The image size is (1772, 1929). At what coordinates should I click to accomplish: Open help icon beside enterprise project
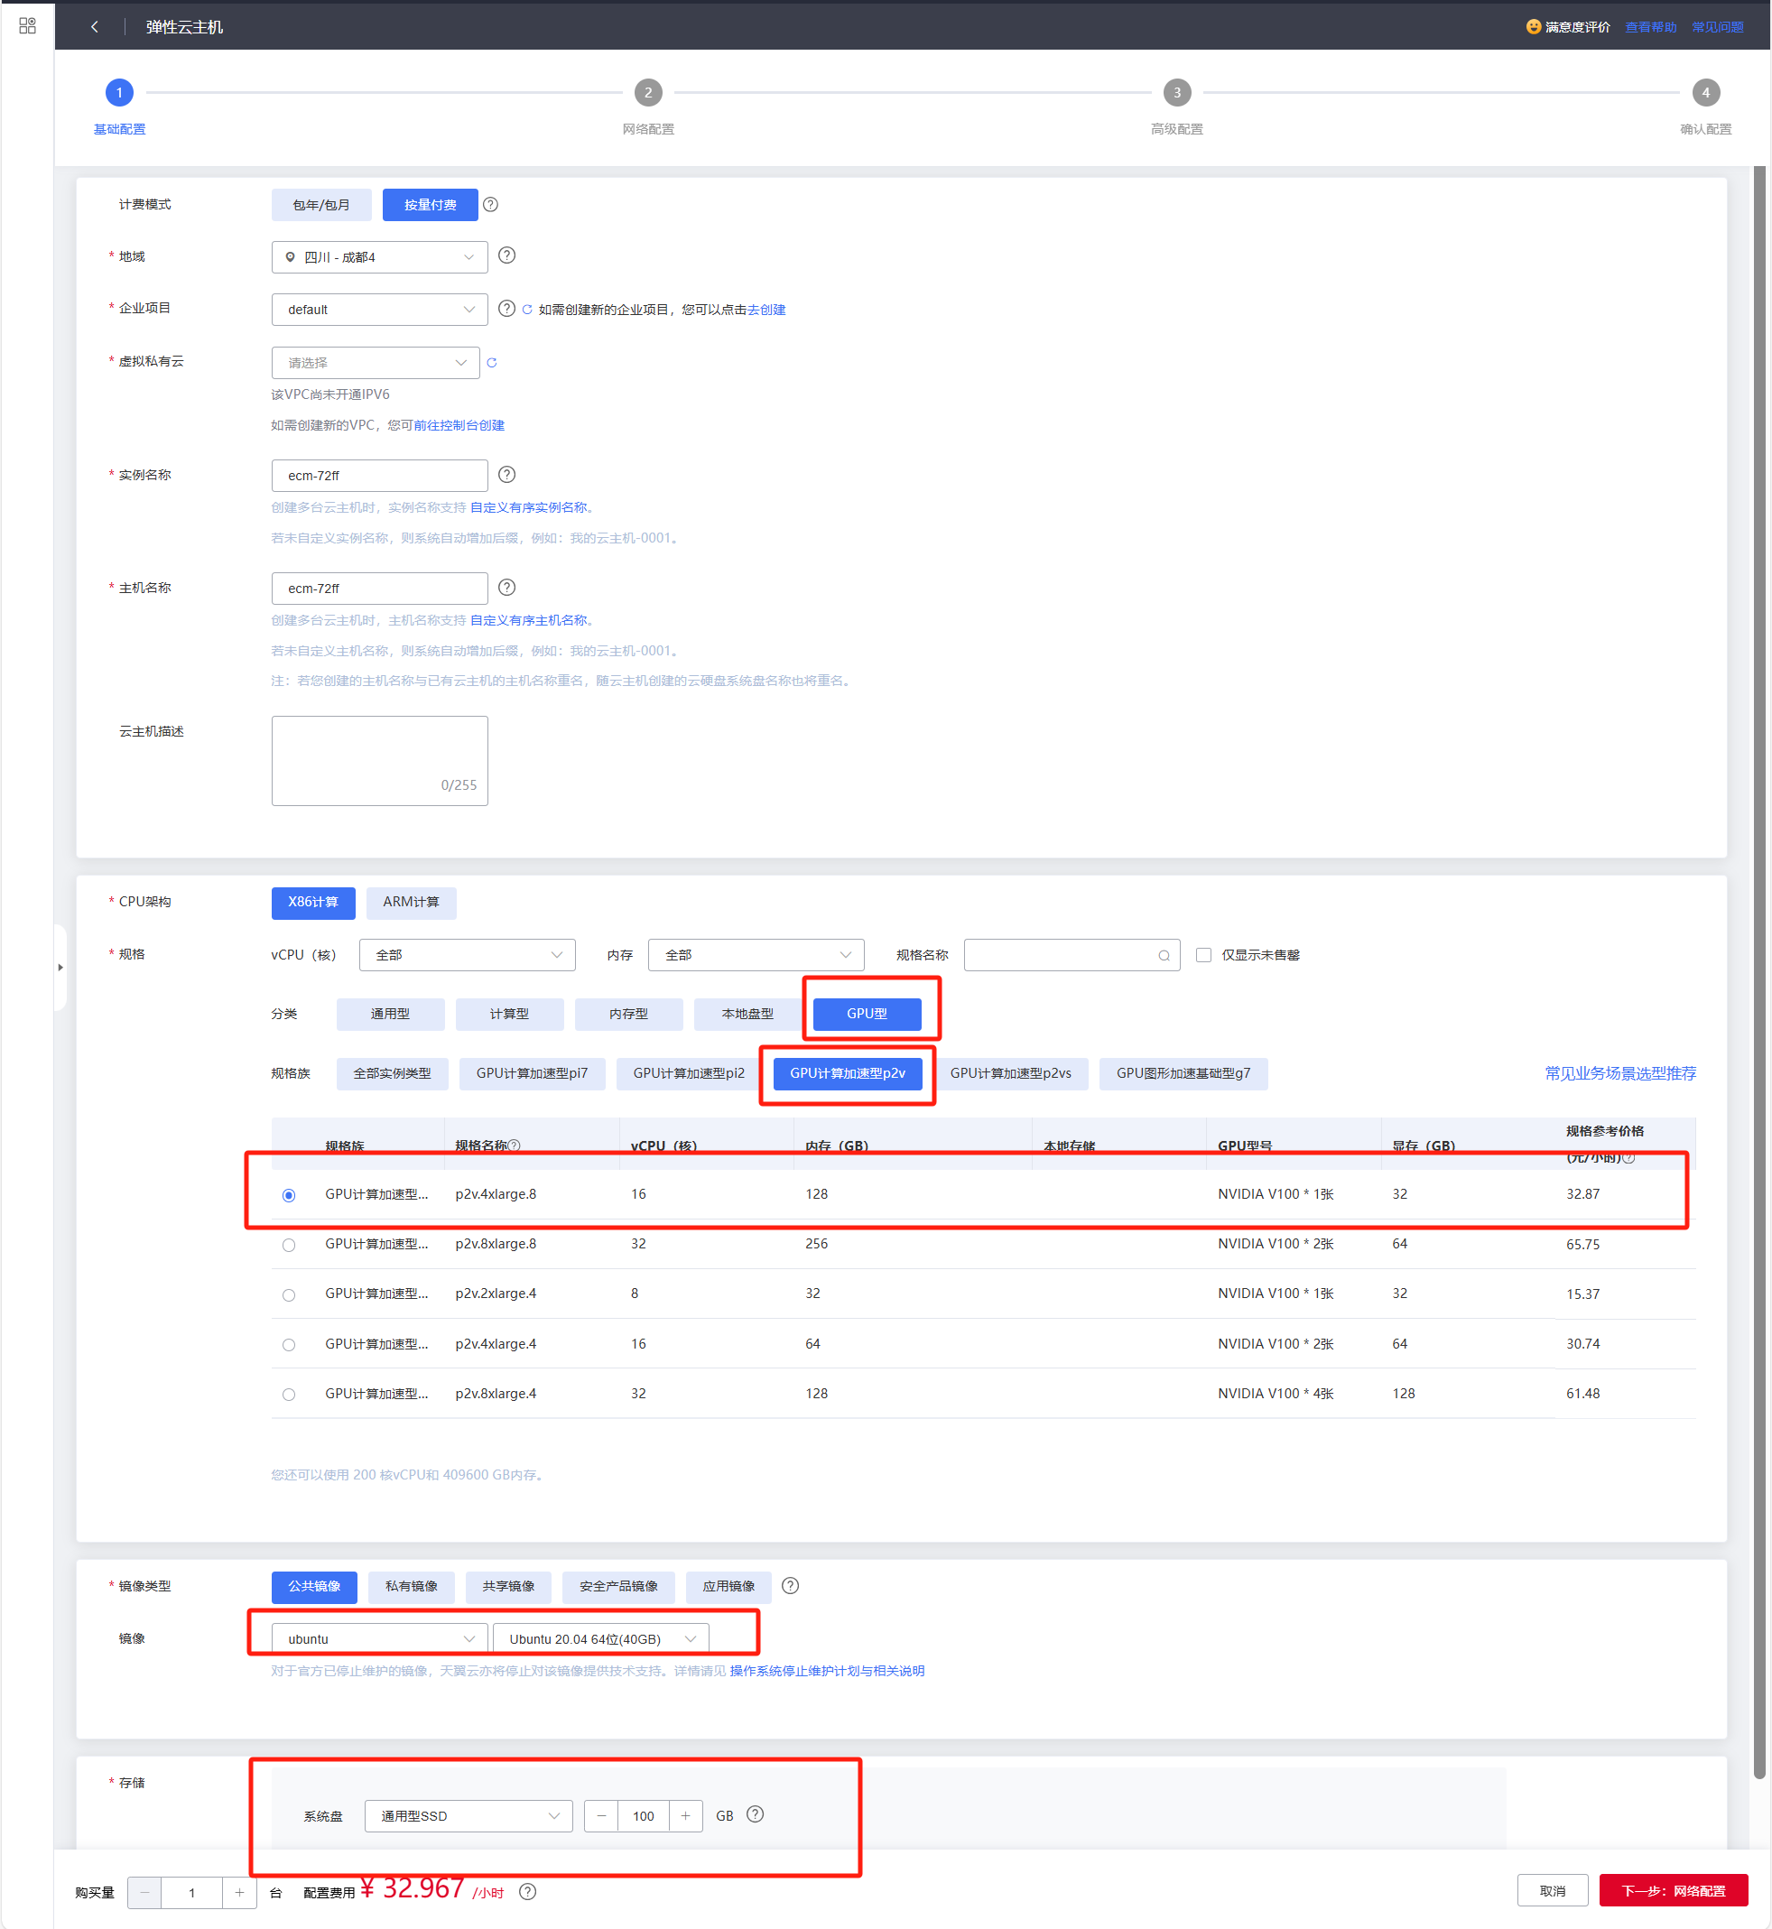pyautogui.click(x=507, y=309)
